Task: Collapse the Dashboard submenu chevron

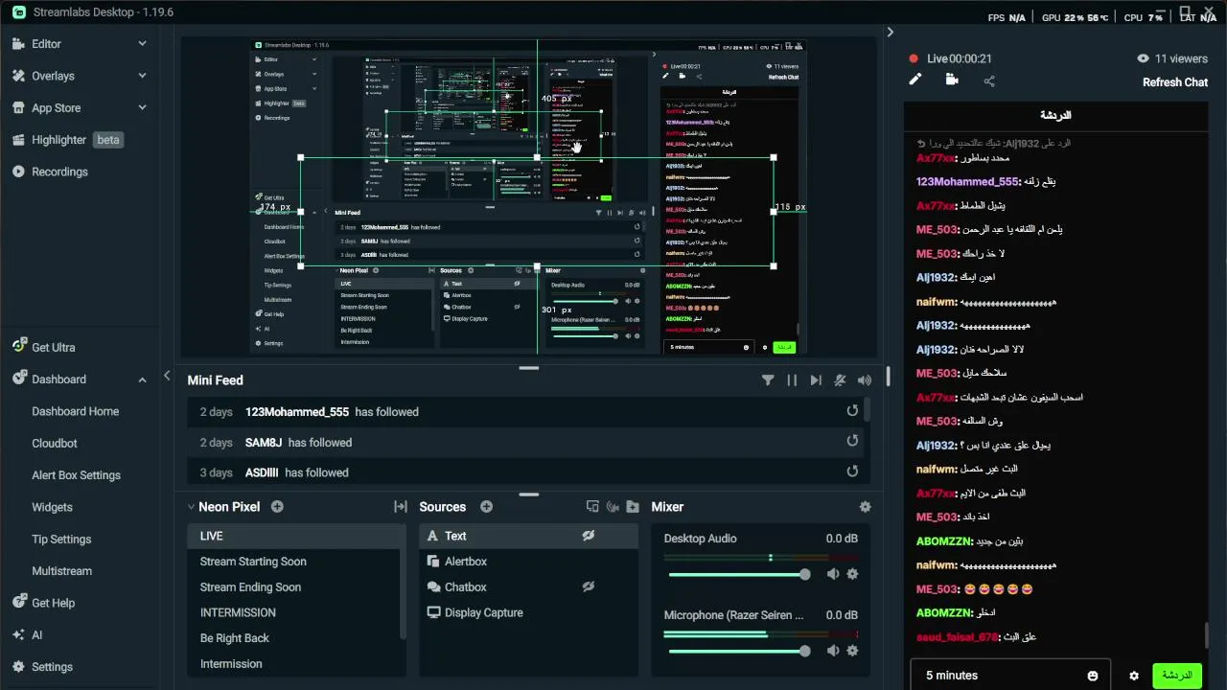Action: pyautogui.click(x=142, y=379)
